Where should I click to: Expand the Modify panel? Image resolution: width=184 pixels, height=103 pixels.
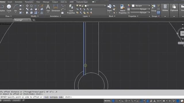click(34, 16)
